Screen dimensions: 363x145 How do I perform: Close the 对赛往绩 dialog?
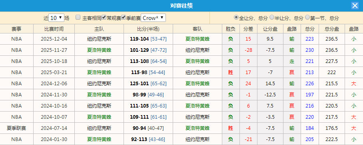(x=355, y=6)
